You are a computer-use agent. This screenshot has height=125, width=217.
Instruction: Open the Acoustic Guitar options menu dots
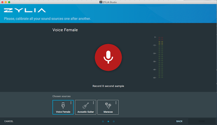click(x=93, y=103)
